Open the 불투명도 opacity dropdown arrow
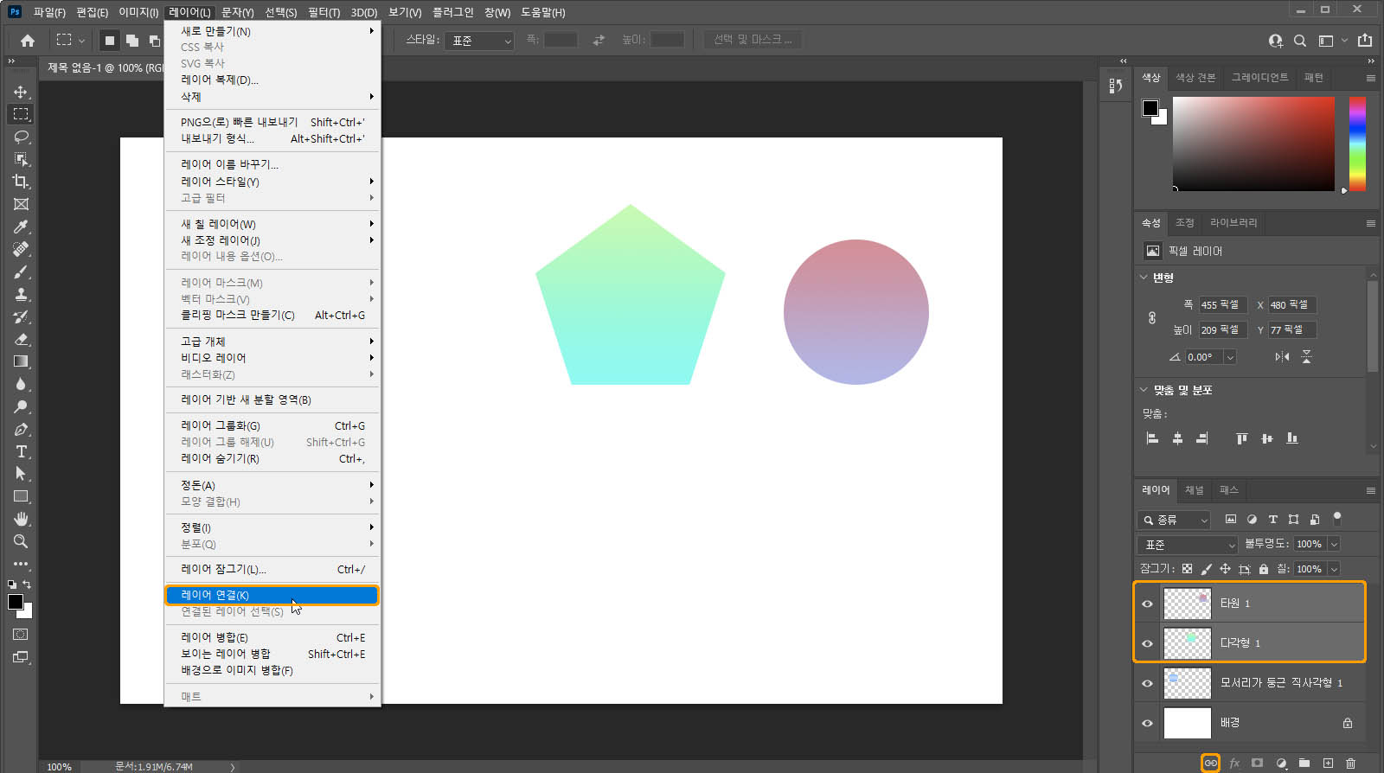Viewport: 1384px width, 773px height. [1334, 544]
